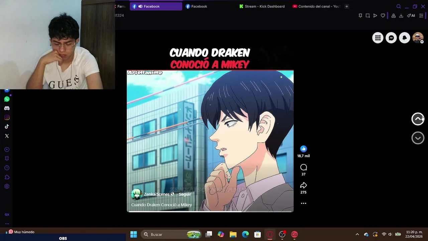Image resolution: width=428 pixels, height=241 pixels.
Task: Open the easy setup sliders menu
Action: pos(421,16)
